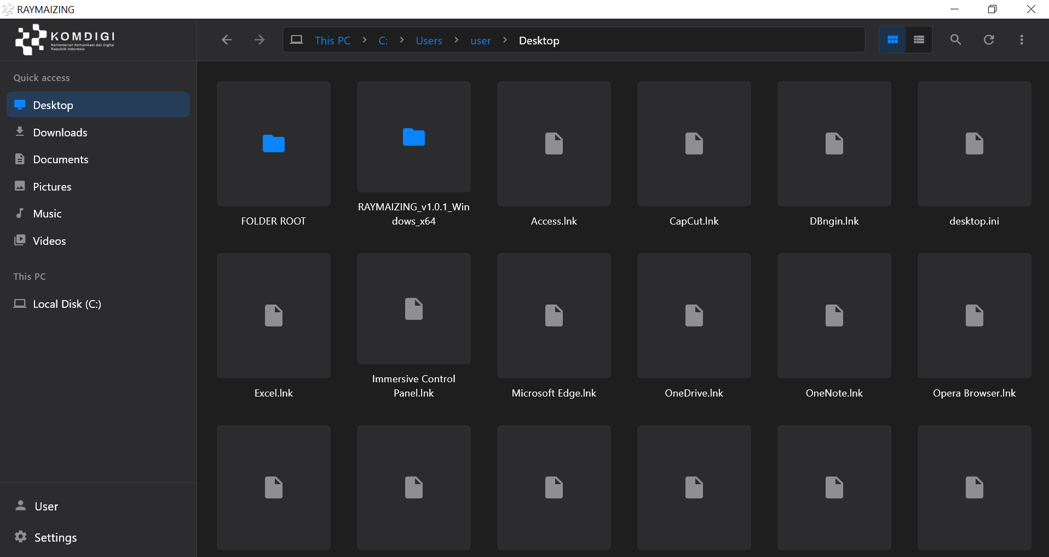1049x557 pixels.
Task: Select the FOLDER ROOT folder icon
Action: (x=274, y=143)
